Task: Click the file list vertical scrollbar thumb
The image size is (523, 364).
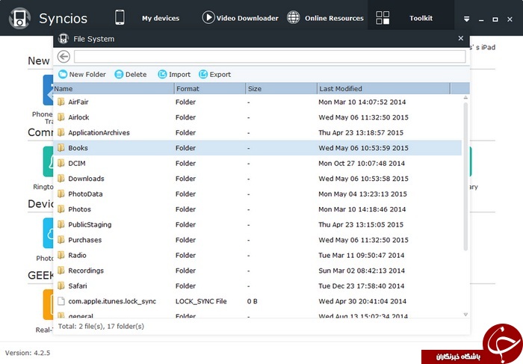Action: click(x=465, y=176)
